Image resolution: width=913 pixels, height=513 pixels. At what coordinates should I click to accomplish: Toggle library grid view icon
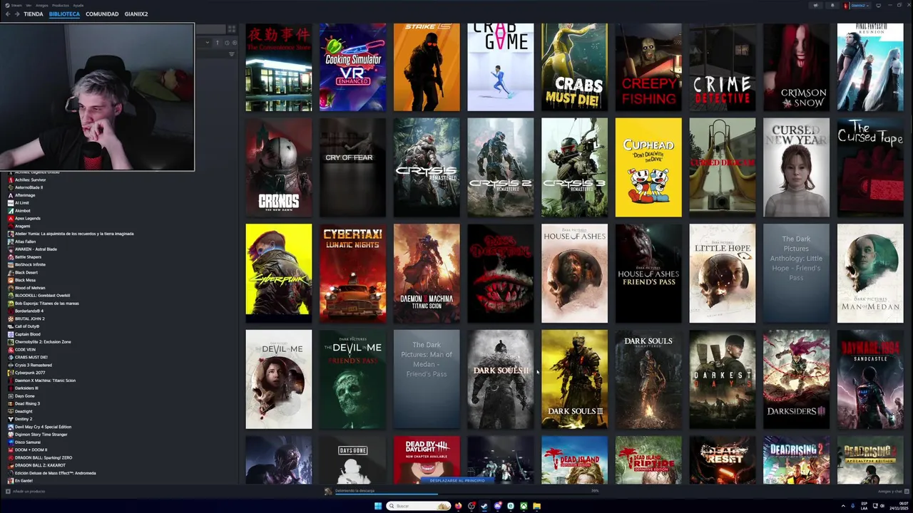pos(232,29)
